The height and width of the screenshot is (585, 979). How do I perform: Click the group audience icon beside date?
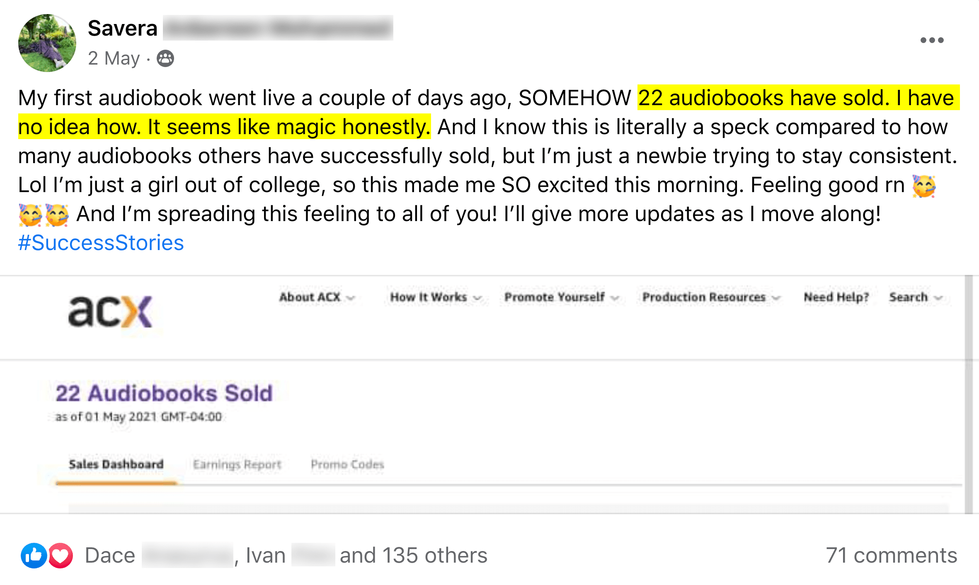coord(165,58)
